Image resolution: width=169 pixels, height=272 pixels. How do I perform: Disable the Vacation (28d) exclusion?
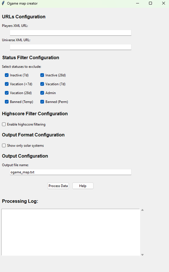[x=6, y=93]
